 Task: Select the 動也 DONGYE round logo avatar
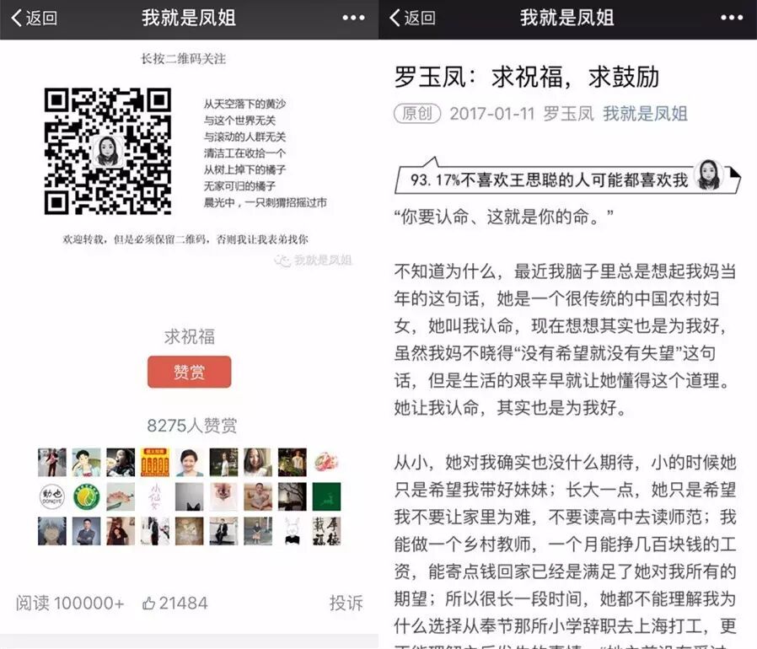click(51, 496)
